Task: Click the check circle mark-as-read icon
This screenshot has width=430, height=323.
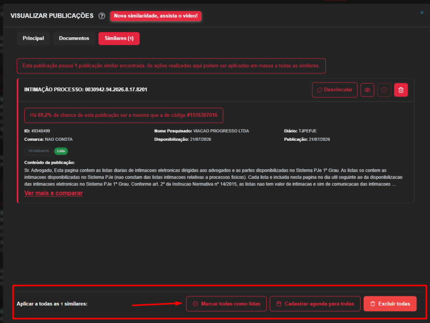Action: pos(384,90)
